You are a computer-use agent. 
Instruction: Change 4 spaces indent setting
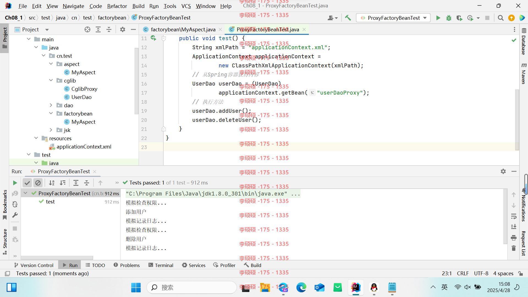[503, 273]
